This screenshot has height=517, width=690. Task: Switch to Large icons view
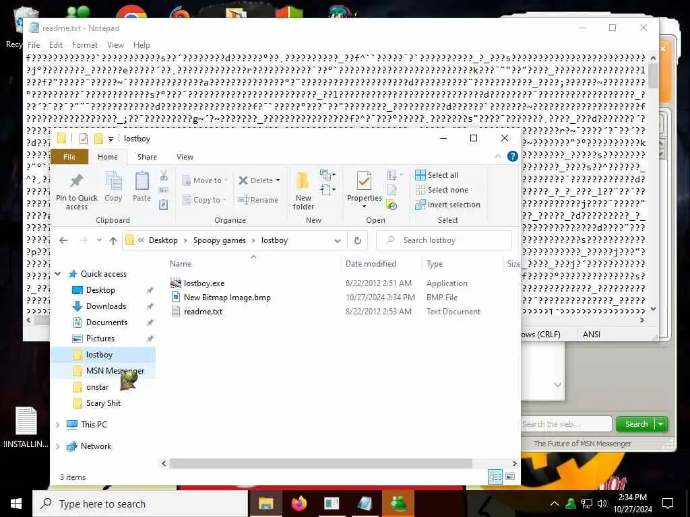510,477
